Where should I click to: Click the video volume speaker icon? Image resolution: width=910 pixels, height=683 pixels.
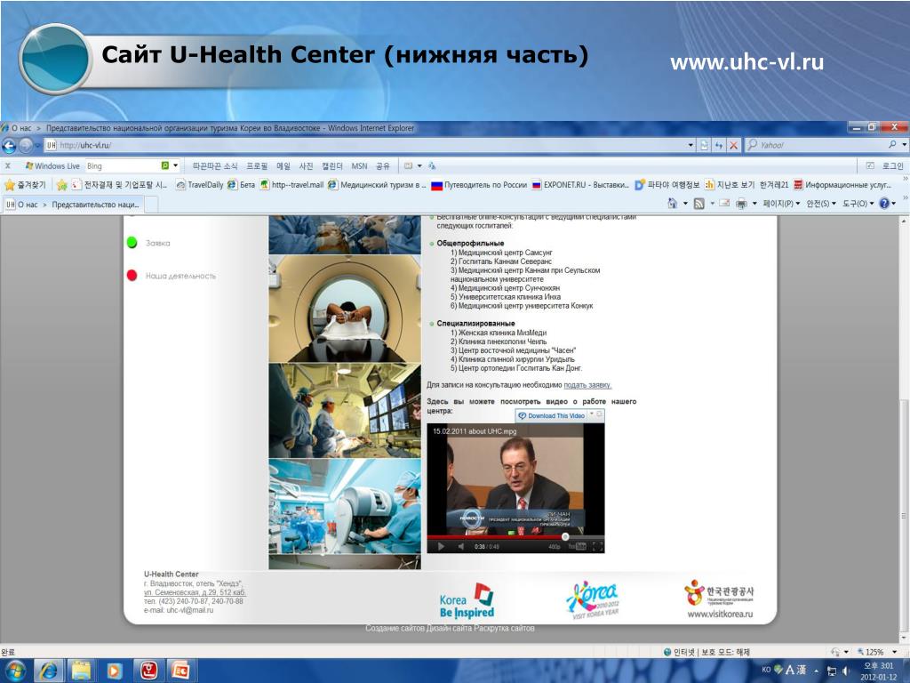[461, 547]
